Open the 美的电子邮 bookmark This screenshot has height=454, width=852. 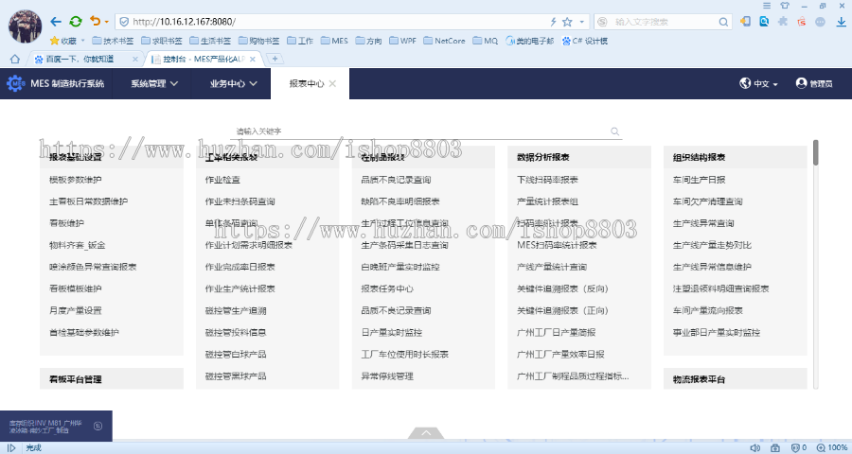click(530, 41)
